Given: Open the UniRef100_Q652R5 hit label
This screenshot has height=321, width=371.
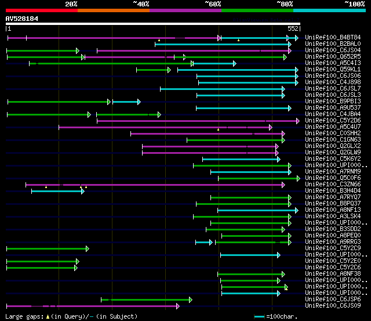Looking at the screenshot, I should tap(333, 57).
